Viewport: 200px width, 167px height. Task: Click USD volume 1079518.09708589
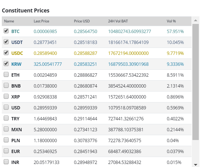127,108
